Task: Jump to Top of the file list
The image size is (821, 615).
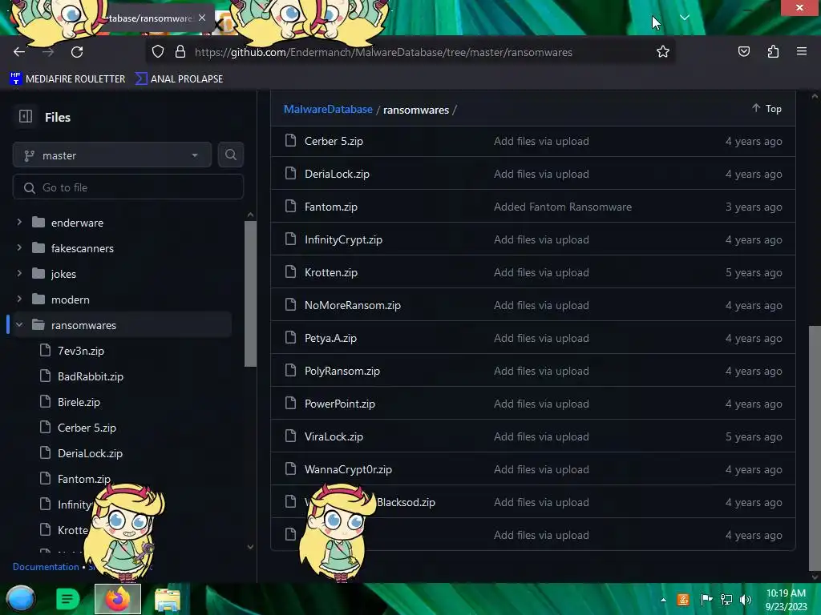Action: [x=767, y=109]
